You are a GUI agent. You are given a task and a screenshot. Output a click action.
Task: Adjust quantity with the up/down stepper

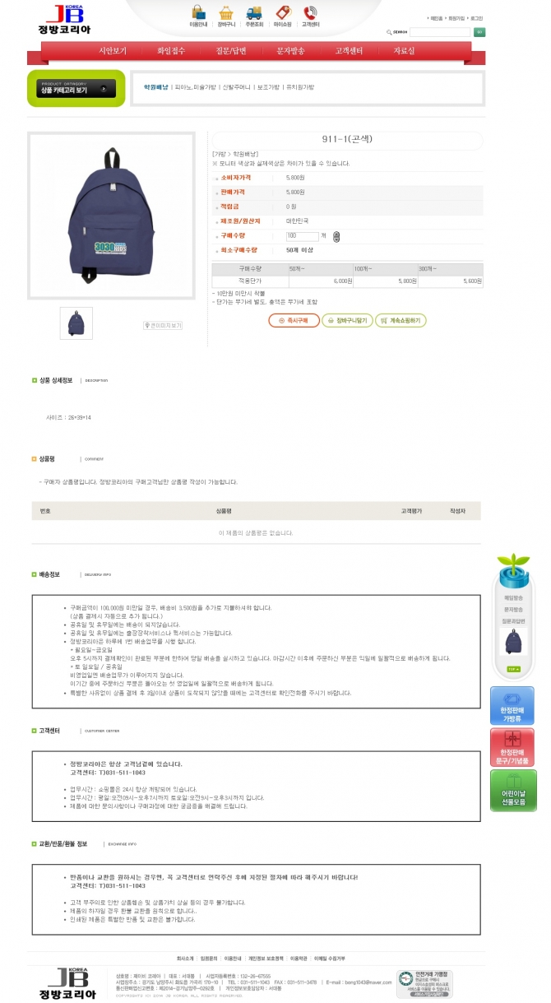[x=336, y=236]
